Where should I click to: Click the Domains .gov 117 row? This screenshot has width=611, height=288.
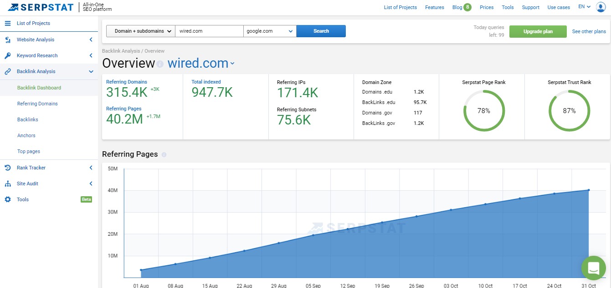[x=392, y=113]
